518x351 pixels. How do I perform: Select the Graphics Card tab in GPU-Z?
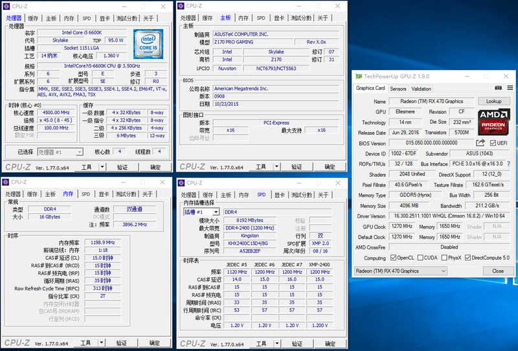pyautogui.click(x=370, y=88)
